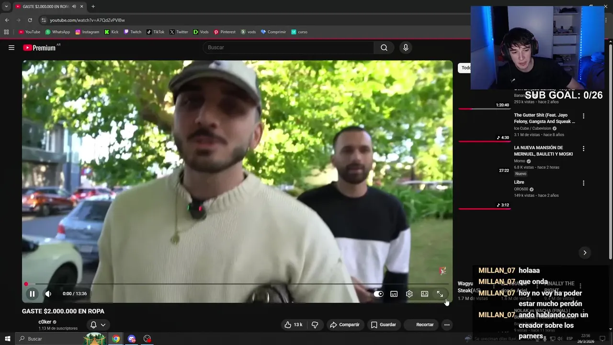Screen dimensions: 613x345
Task: Mute tab via speaker icon on tab
Action: coord(74,6)
